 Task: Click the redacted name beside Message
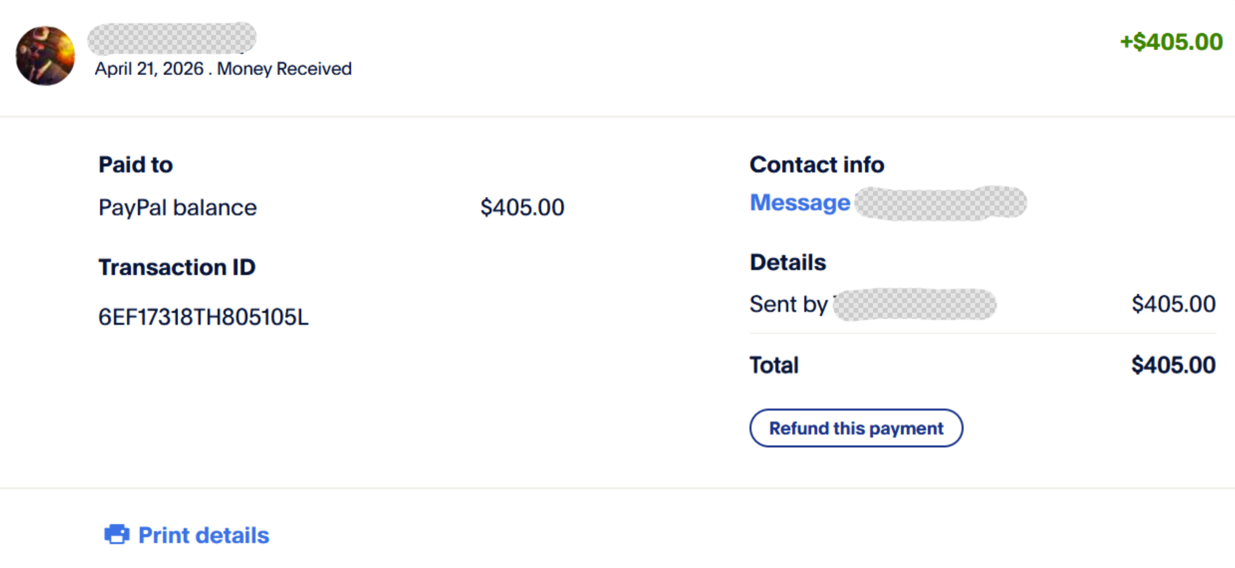click(x=941, y=203)
